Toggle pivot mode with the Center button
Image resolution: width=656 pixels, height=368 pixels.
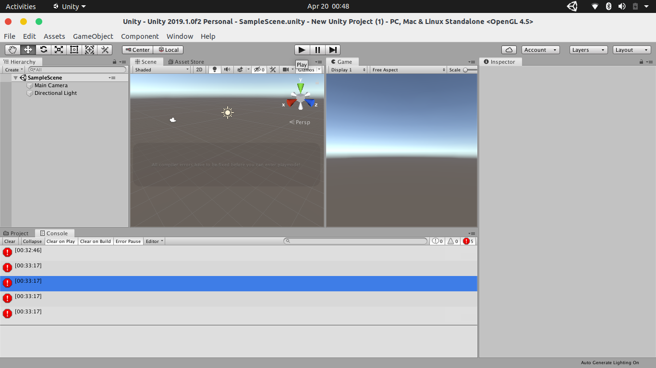(x=137, y=50)
